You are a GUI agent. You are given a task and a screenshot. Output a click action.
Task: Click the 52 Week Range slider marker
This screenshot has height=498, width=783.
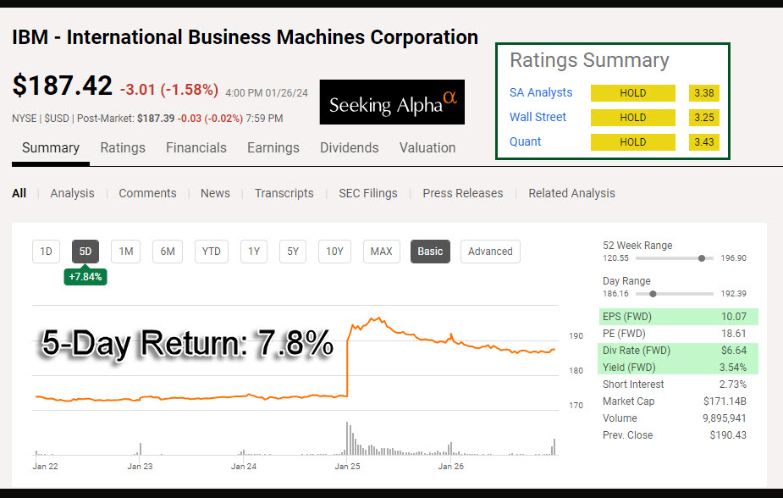point(702,258)
